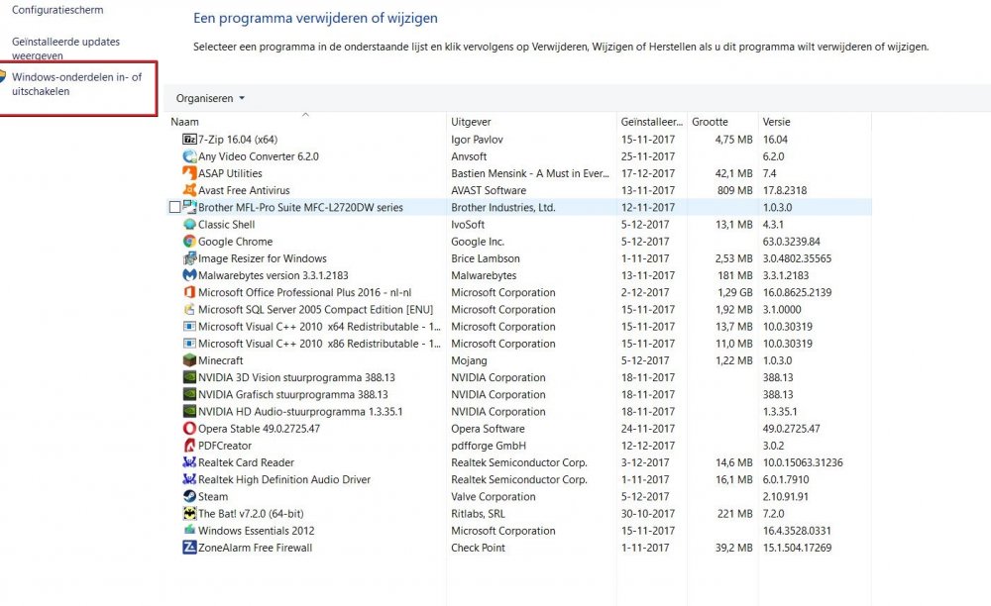Screen dimensions: 991x606
Task: Click the Google Chrome icon
Action: [x=189, y=242]
